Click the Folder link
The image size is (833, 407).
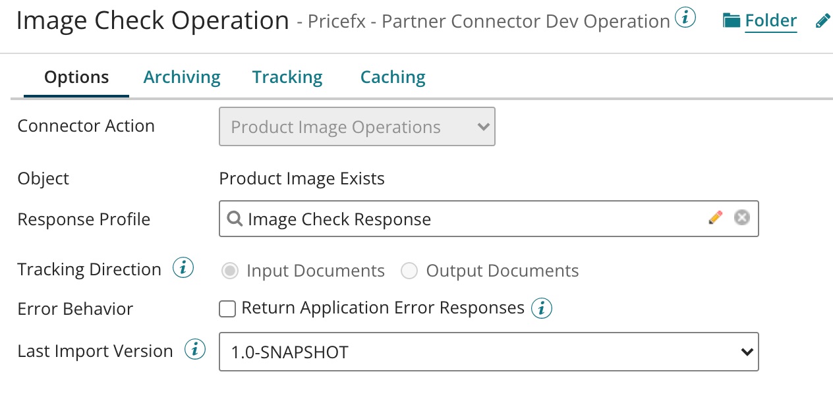770,21
